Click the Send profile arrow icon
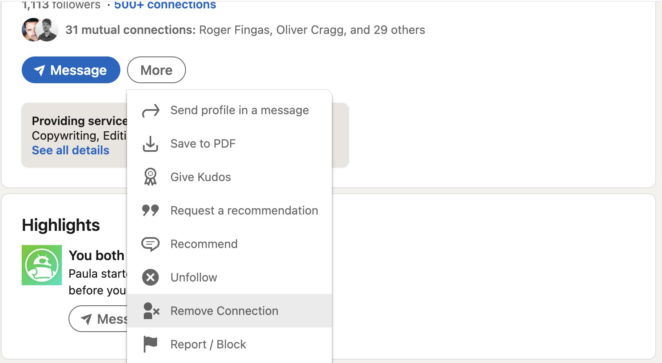662x363 pixels. [150, 110]
